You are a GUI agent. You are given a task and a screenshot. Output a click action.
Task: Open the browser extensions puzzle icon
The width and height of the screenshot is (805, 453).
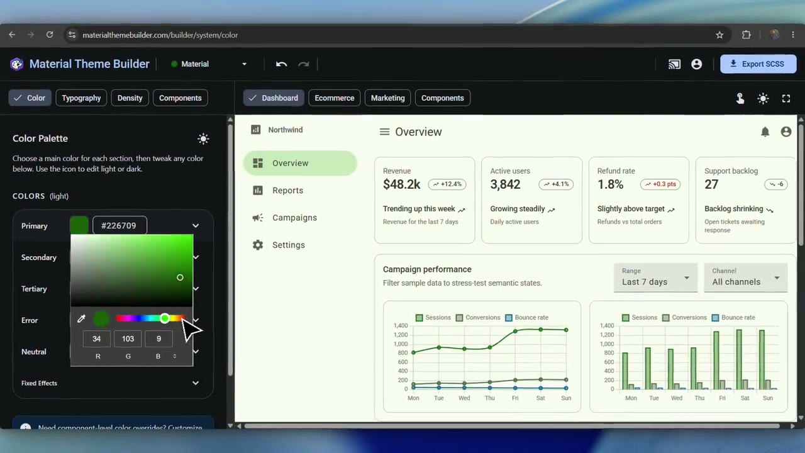click(x=747, y=35)
